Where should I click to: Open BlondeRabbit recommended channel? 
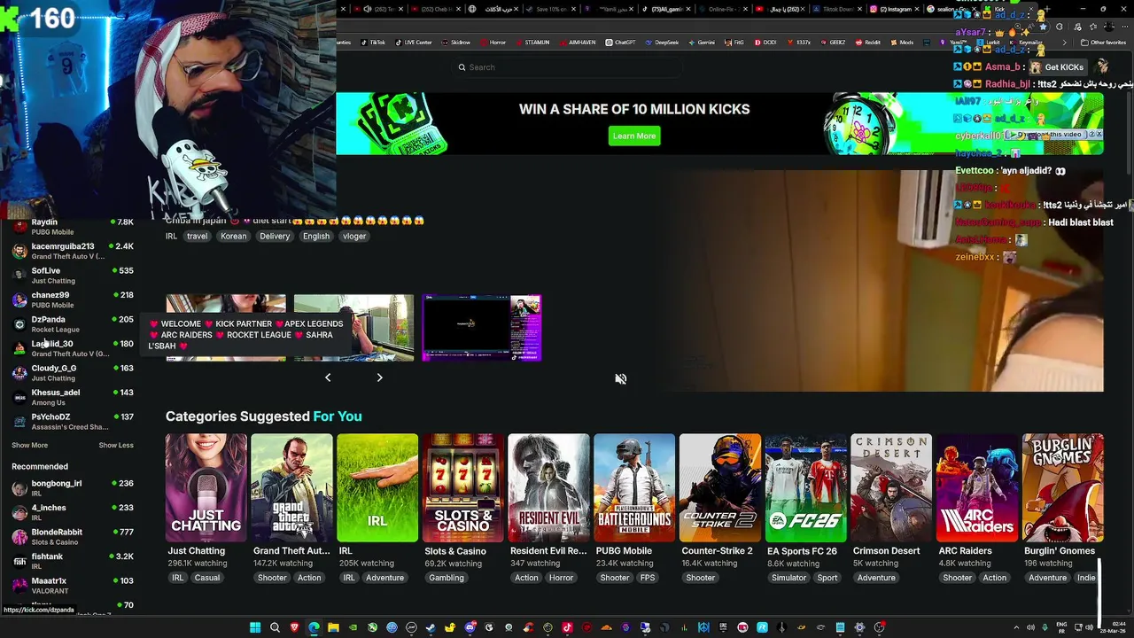coord(73,537)
